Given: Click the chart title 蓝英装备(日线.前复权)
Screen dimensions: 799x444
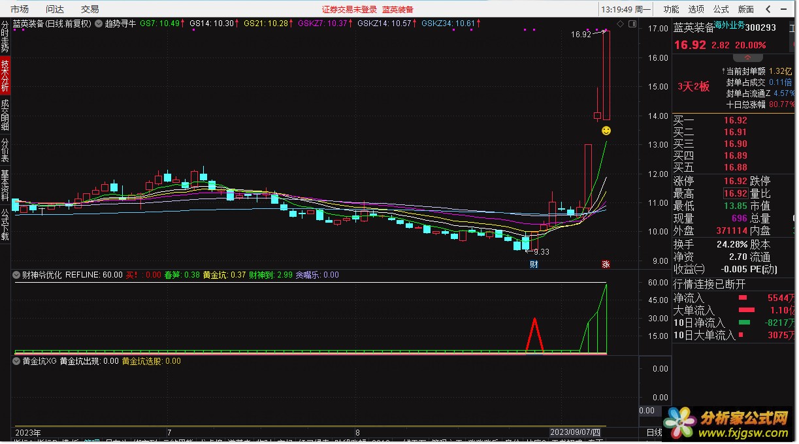Looking at the screenshot, I should point(52,24).
